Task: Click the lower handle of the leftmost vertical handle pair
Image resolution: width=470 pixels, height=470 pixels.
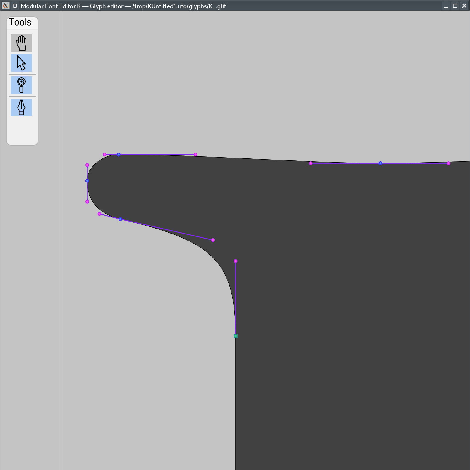Action: pos(87,202)
